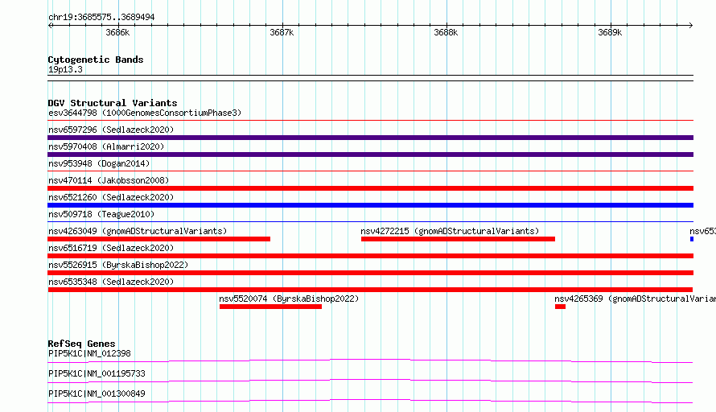Image resolution: width=716 pixels, height=412 pixels.
Task: Click the red bar of nsv5526915
Action: coord(370,273)
